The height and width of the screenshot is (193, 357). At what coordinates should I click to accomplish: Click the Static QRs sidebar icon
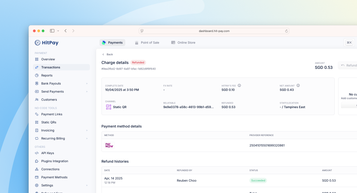coord(37,122)
